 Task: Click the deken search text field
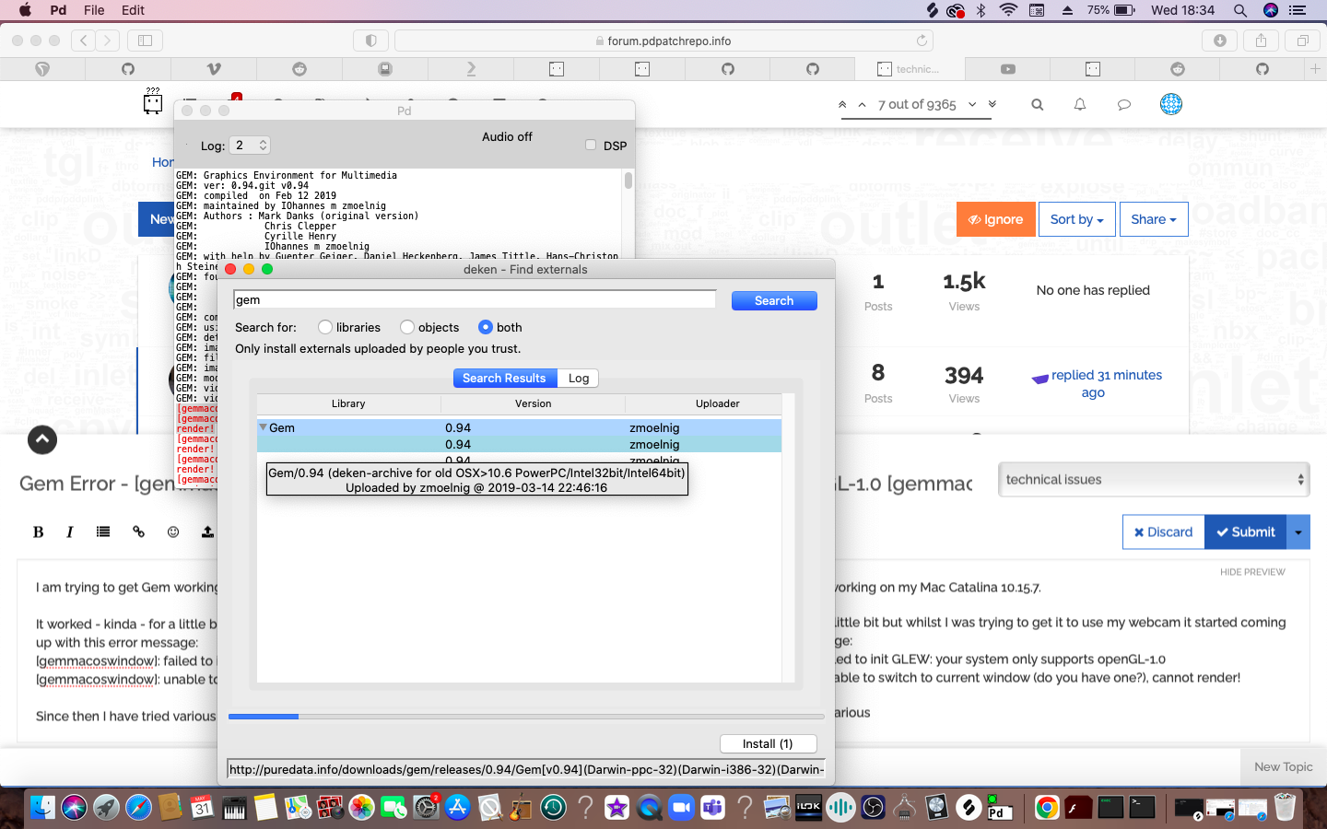475,299
